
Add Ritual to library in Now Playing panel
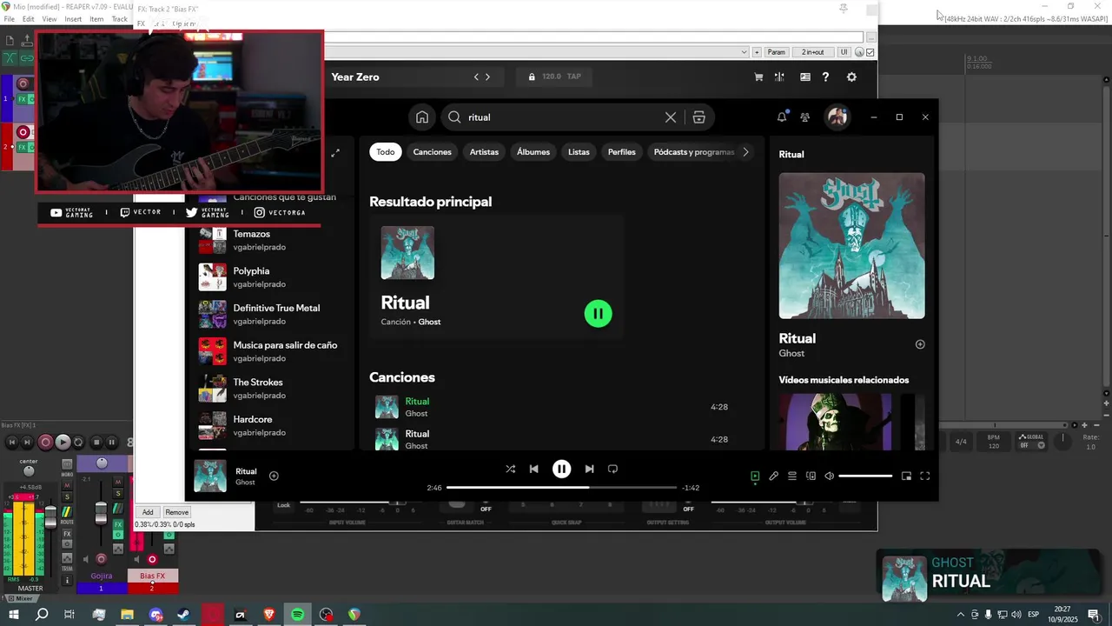pyautogui.click(x=920, y=344)
